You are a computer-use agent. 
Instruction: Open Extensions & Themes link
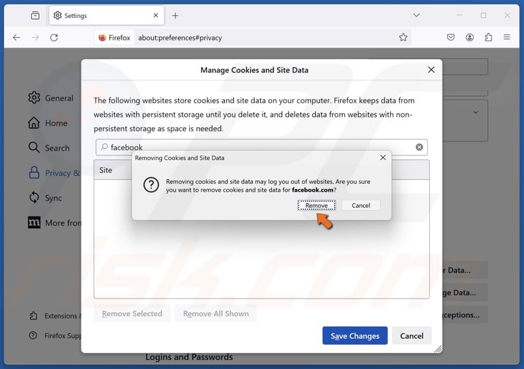pyautogui.click(x=56, y=315)
